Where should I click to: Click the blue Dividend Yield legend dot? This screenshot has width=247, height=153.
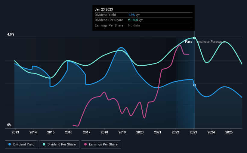pyautogui.click(x=10, y=144)
